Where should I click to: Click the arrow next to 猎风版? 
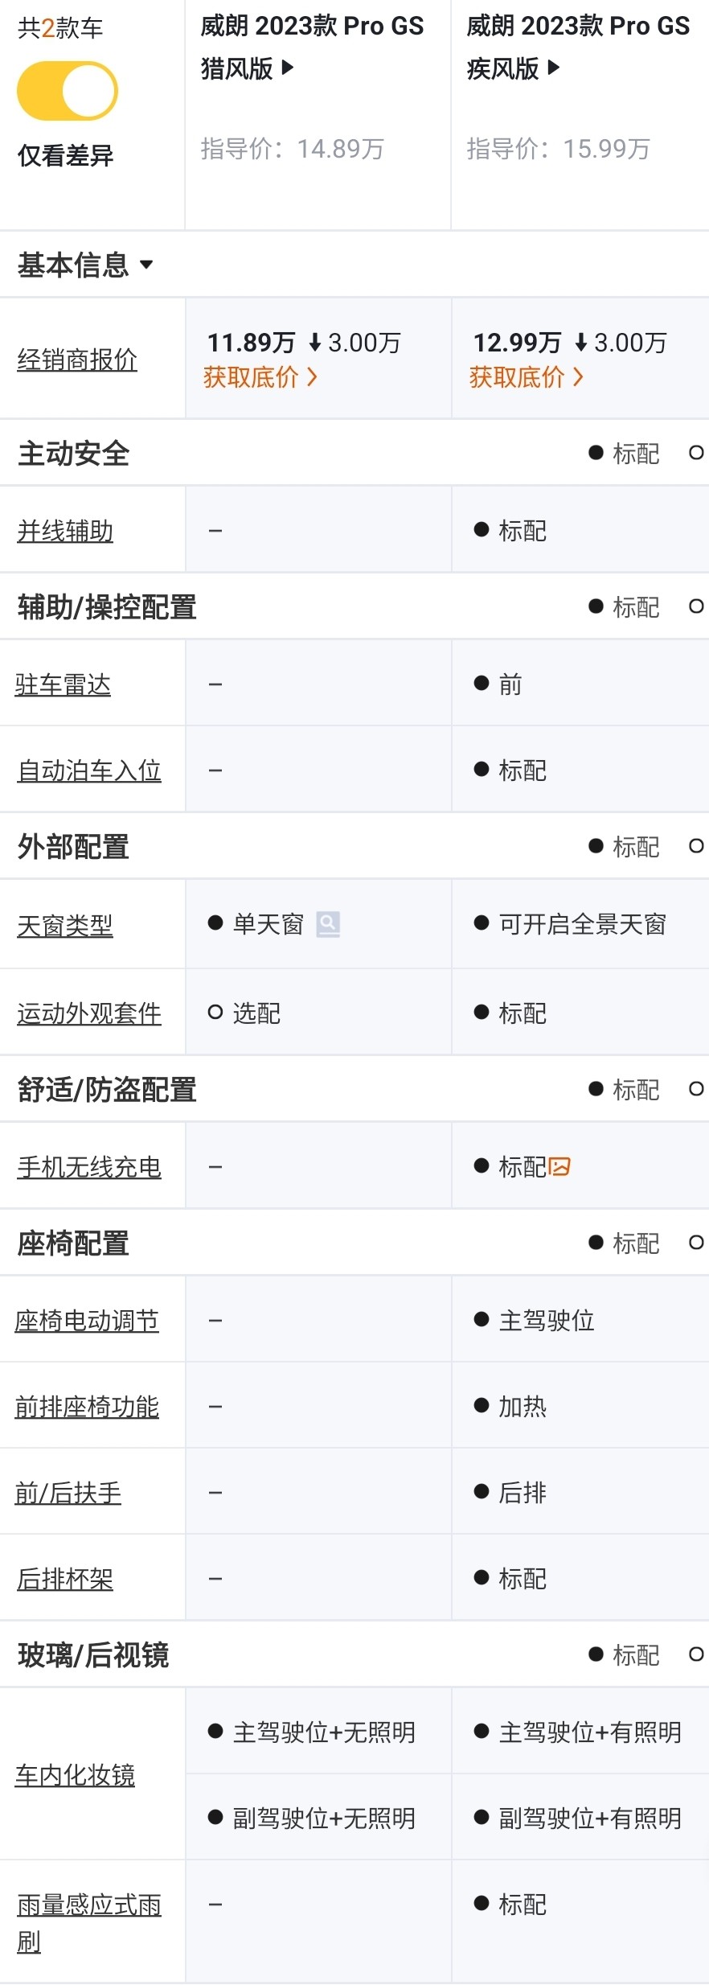[x=288, y=68]
